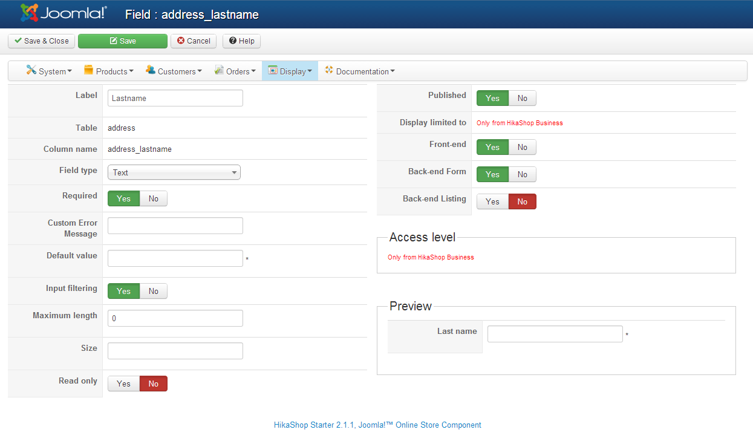Set Back-end Listing to Yes
Viewport: 753px width, 441px height.
[x=493, y=201]
